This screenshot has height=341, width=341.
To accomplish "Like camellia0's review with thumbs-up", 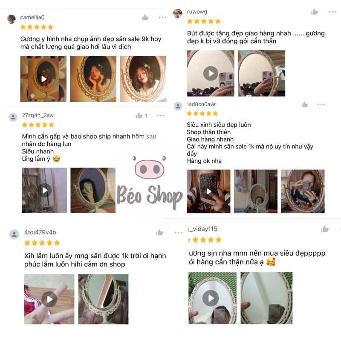I will tap(145, 17).
